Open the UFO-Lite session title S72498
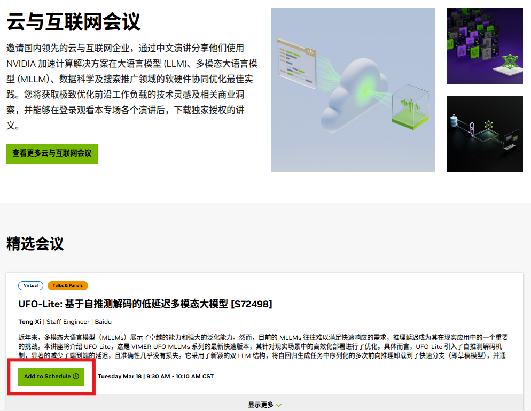This screenshot has height=411, width=531. coord(145,304)
